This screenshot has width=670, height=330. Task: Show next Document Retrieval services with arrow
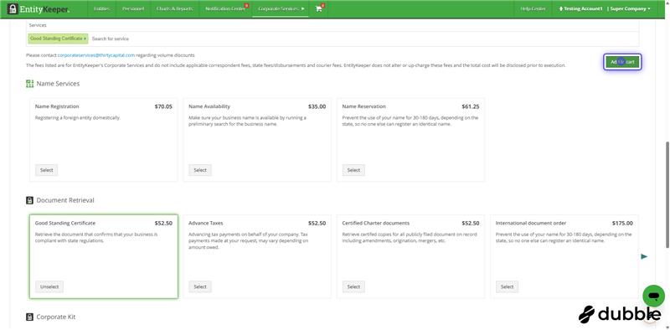644,256
